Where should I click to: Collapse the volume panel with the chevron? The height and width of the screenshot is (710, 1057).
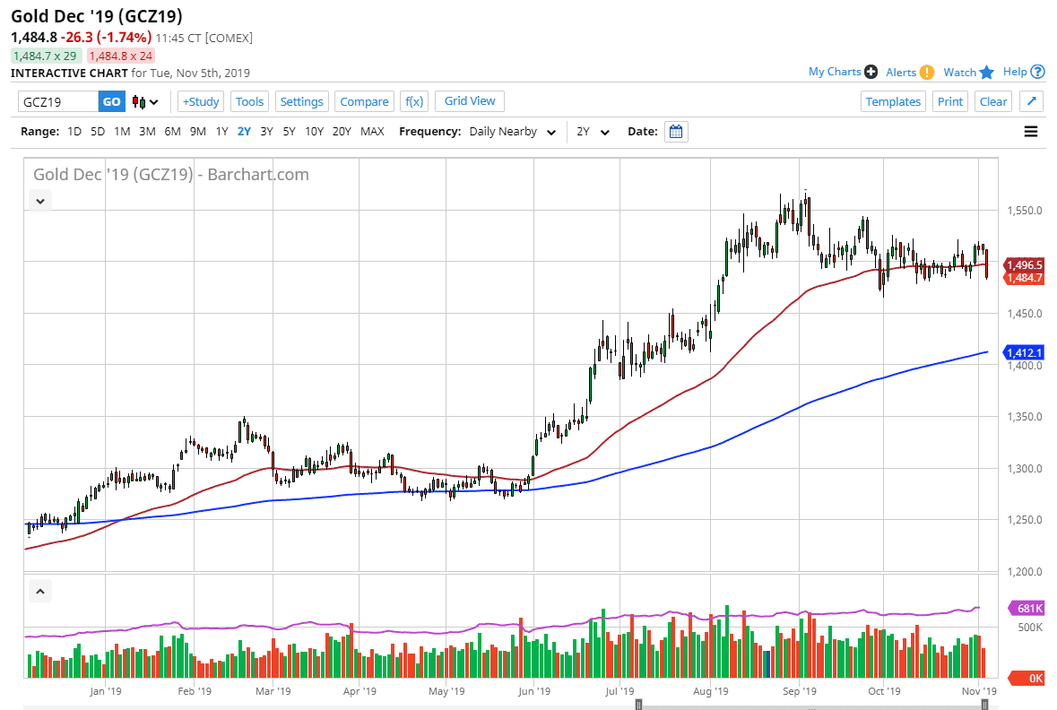39,591
